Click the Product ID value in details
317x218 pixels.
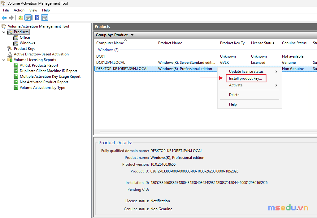[x=194, y=171]
